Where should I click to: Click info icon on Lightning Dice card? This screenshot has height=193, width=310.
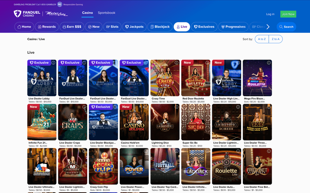point(177,107)
